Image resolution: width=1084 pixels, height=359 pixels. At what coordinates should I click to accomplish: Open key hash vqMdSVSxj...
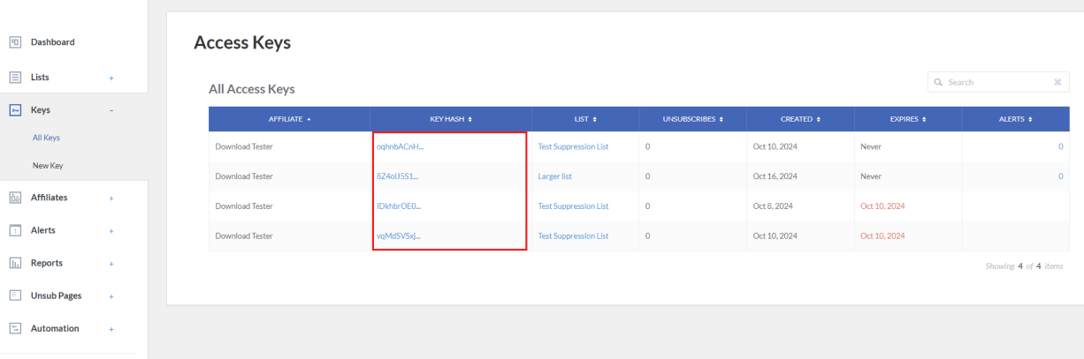399,236
